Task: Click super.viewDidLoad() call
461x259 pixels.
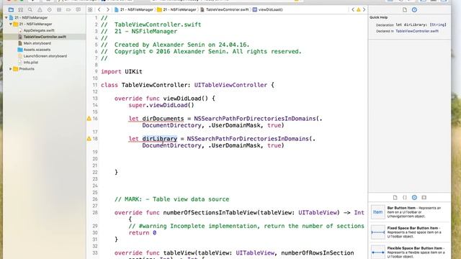Action: pos(161,105)
